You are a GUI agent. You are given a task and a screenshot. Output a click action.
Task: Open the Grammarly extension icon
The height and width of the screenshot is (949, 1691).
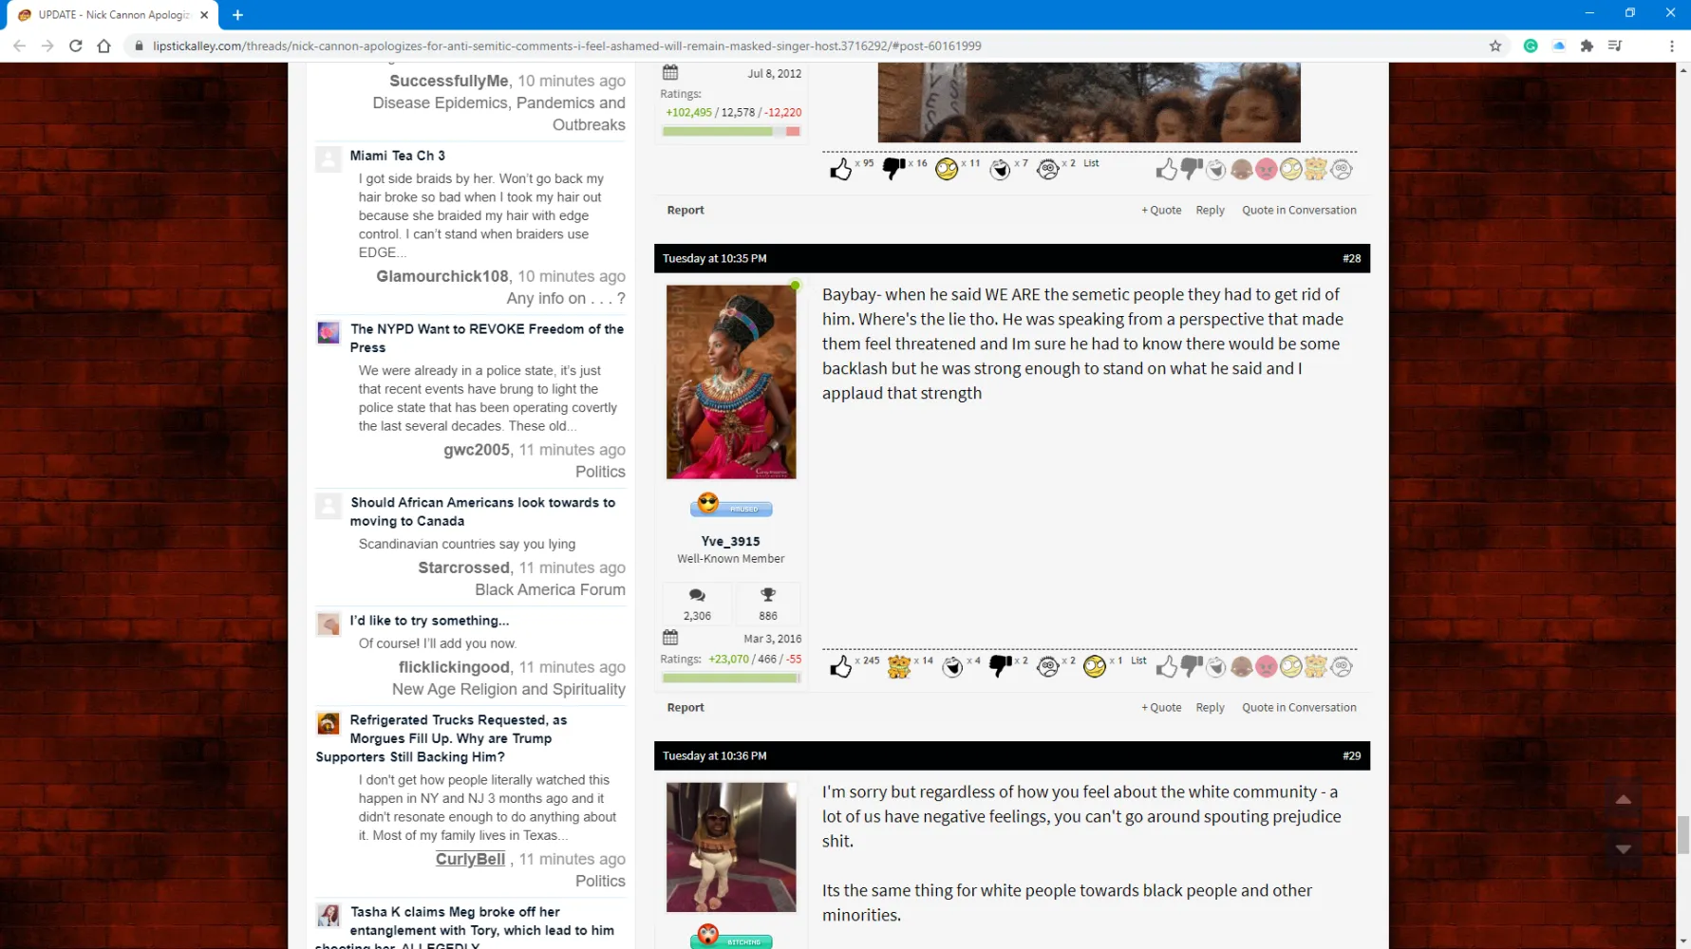[x=1530, y=46]
